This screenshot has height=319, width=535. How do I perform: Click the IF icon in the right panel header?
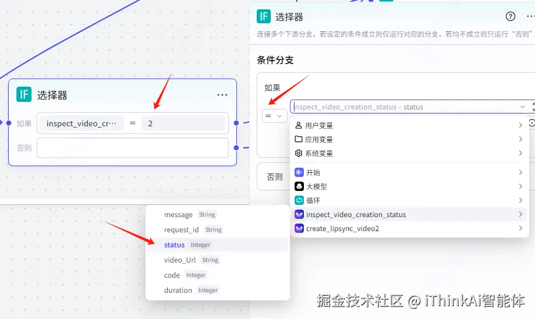[264, 16]
